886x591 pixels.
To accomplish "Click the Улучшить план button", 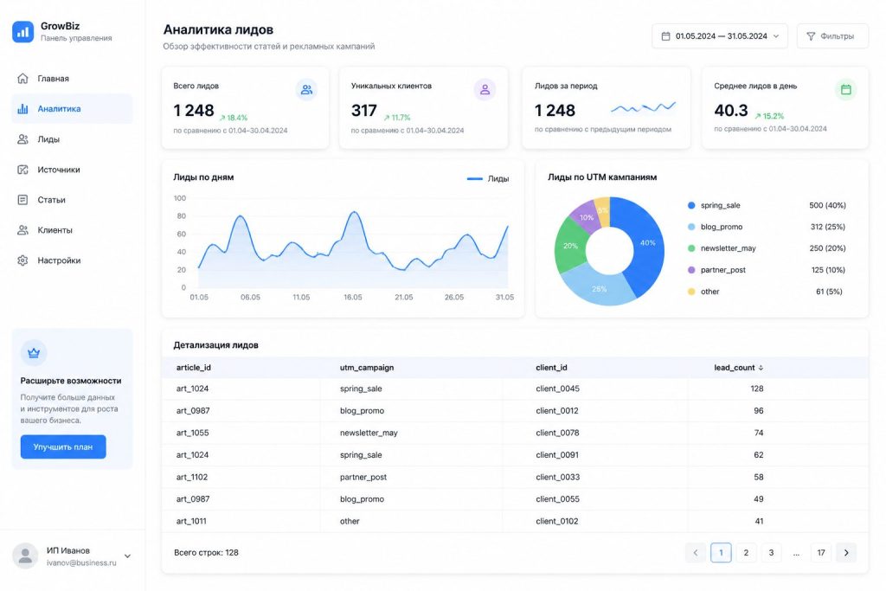I will [63, 446].
